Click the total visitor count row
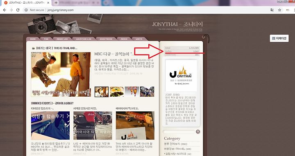 pyautogui.click(x=182, y=48)
